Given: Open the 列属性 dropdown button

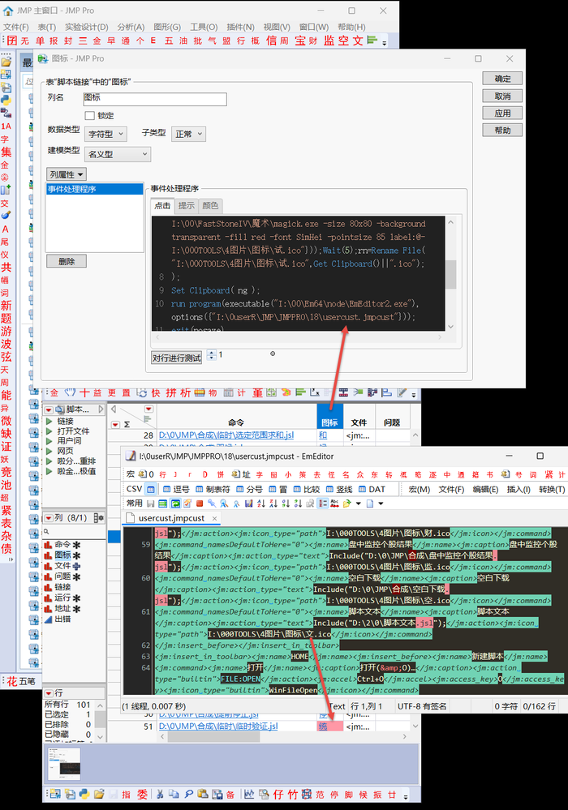Looking at the screenshot, I should click(67, 174).
